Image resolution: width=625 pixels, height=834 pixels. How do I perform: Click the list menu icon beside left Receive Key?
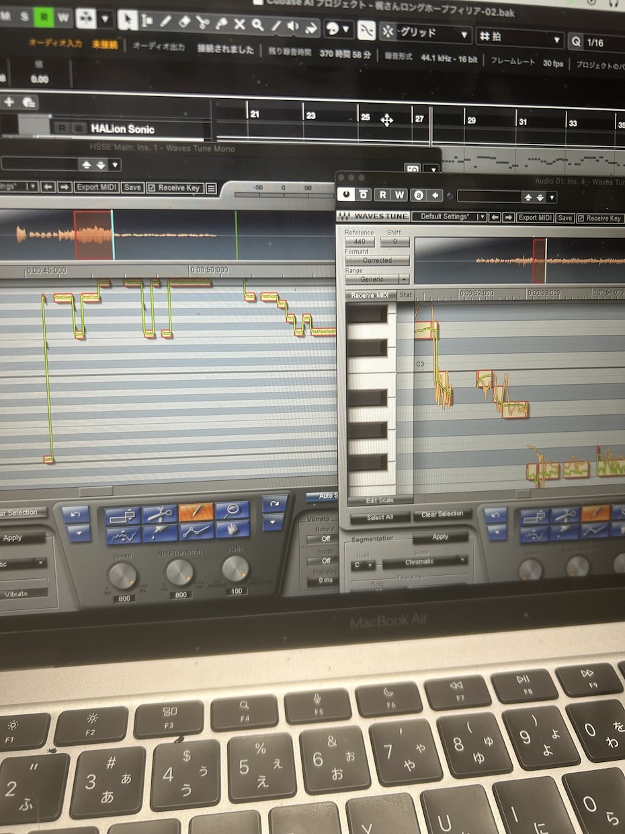[x=211, y=188]
